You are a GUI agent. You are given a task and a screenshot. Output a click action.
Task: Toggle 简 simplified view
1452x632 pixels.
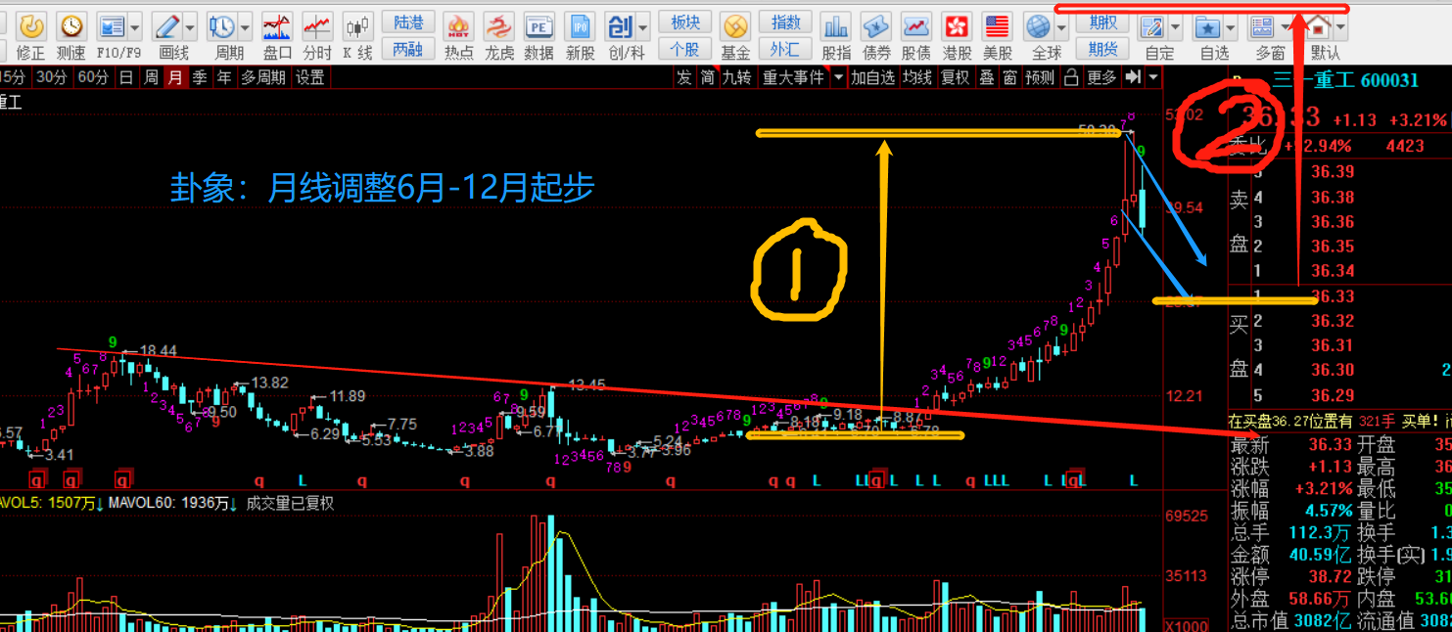coord(707,77)
